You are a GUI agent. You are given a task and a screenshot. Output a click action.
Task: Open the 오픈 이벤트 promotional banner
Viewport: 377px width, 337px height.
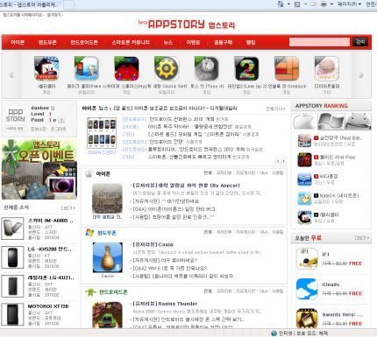pos(39,170)
